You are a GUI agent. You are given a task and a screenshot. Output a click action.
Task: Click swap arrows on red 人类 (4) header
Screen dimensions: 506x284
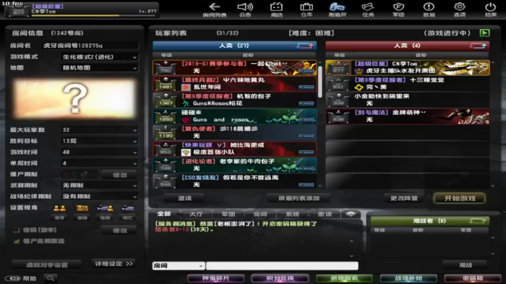tap(478, 45)
